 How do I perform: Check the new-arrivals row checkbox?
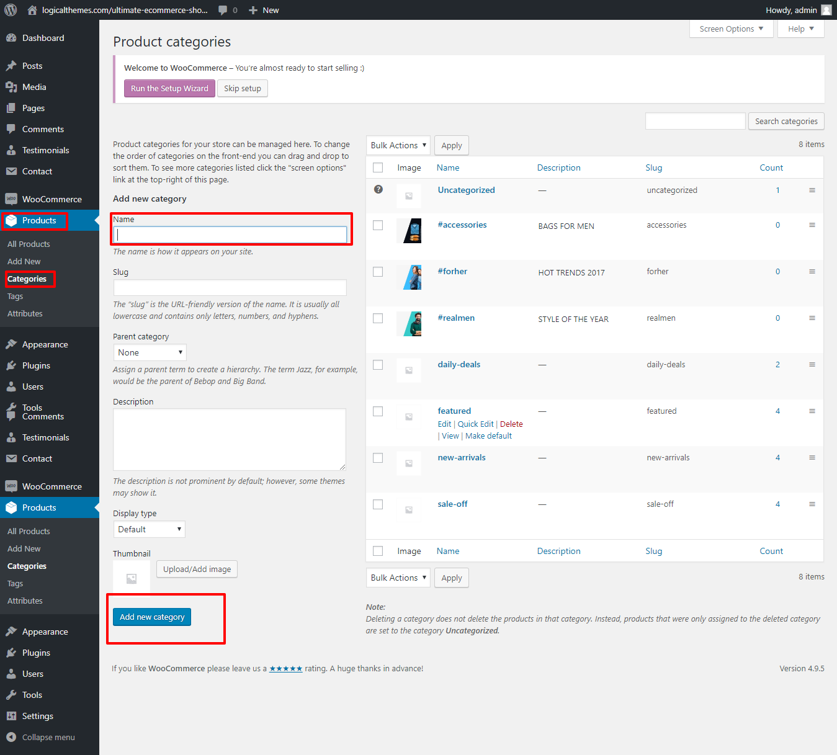tap(378, 458)
